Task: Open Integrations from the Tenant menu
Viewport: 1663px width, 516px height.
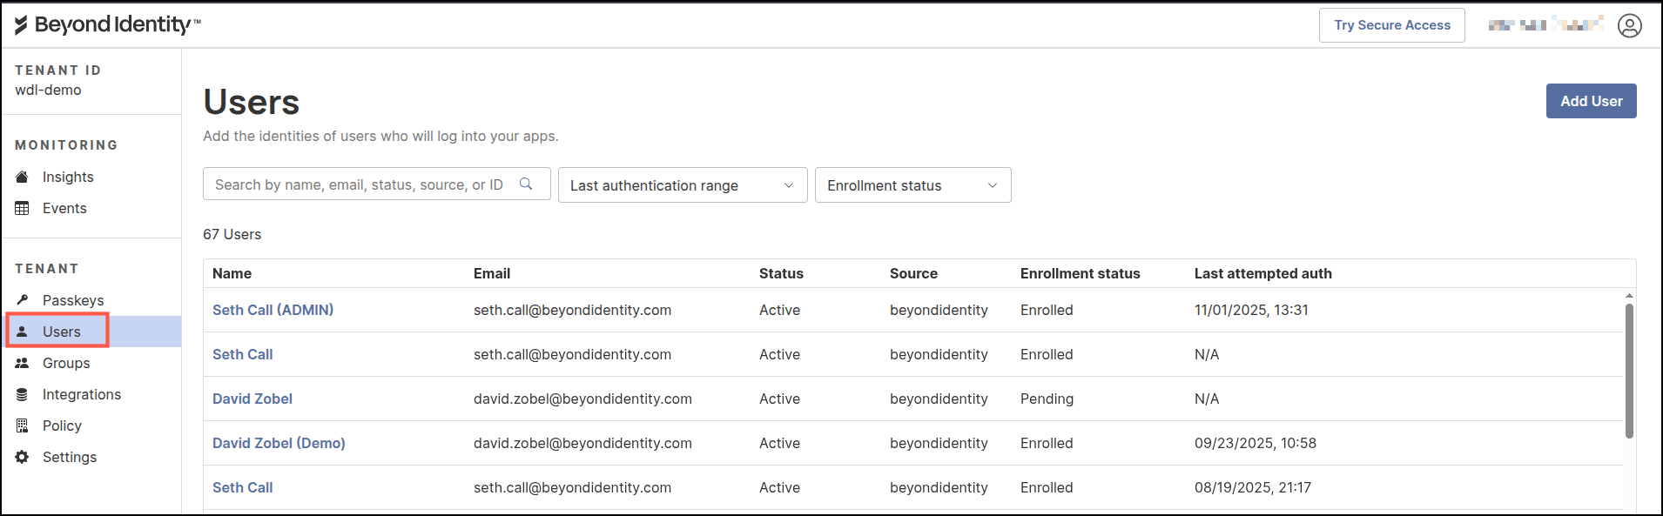Action: pyautogui.click(x=82, y=394)
